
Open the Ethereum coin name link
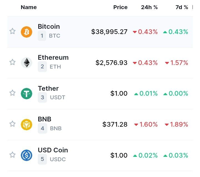(53, 58)
